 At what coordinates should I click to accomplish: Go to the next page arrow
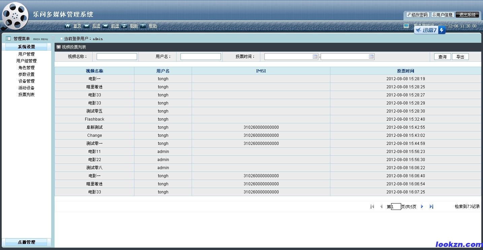click(422, 207)
